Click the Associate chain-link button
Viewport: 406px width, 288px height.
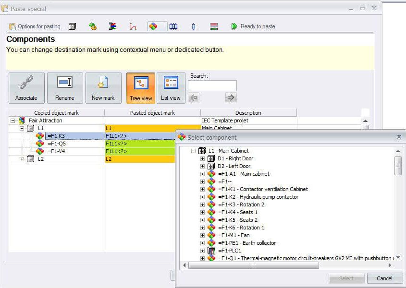coord(26,88)
